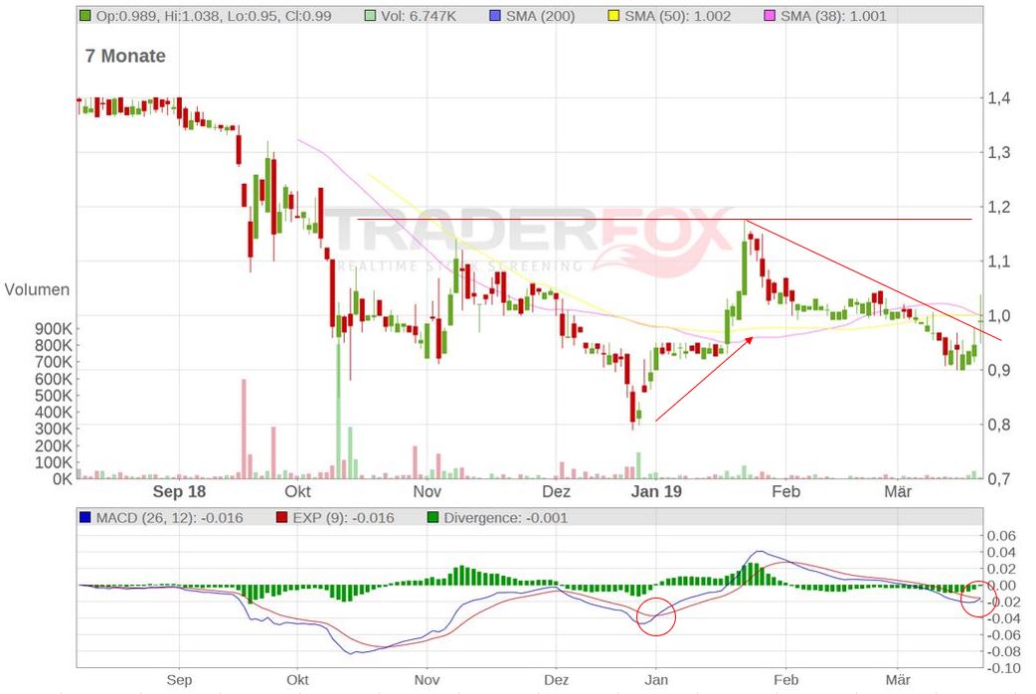The width and height of the screenshot is (1036, 694).
Task: Click the 'Jan 19' x-axis label
Action: 657,491
